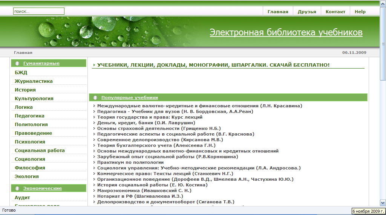Open the Популярные учебники section link
Viewport: 386px width, 215px height.
(130, 98)
